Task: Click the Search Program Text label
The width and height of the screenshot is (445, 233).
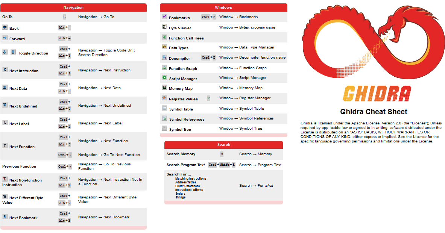Action: [185, 165]
